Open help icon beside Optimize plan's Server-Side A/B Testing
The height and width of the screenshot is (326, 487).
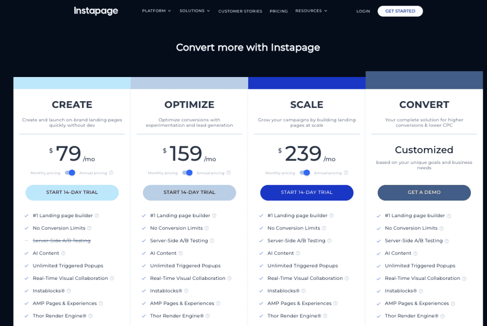tap(212, 240)
